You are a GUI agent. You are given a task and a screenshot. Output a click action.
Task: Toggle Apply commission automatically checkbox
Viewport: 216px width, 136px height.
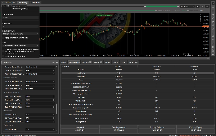point(4,38)
